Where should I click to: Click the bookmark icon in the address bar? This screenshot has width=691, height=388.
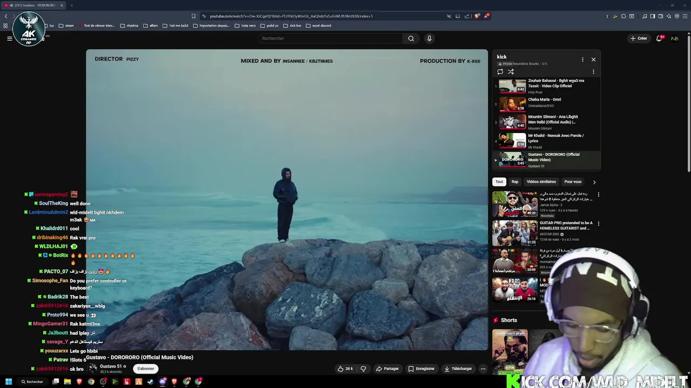193,16
